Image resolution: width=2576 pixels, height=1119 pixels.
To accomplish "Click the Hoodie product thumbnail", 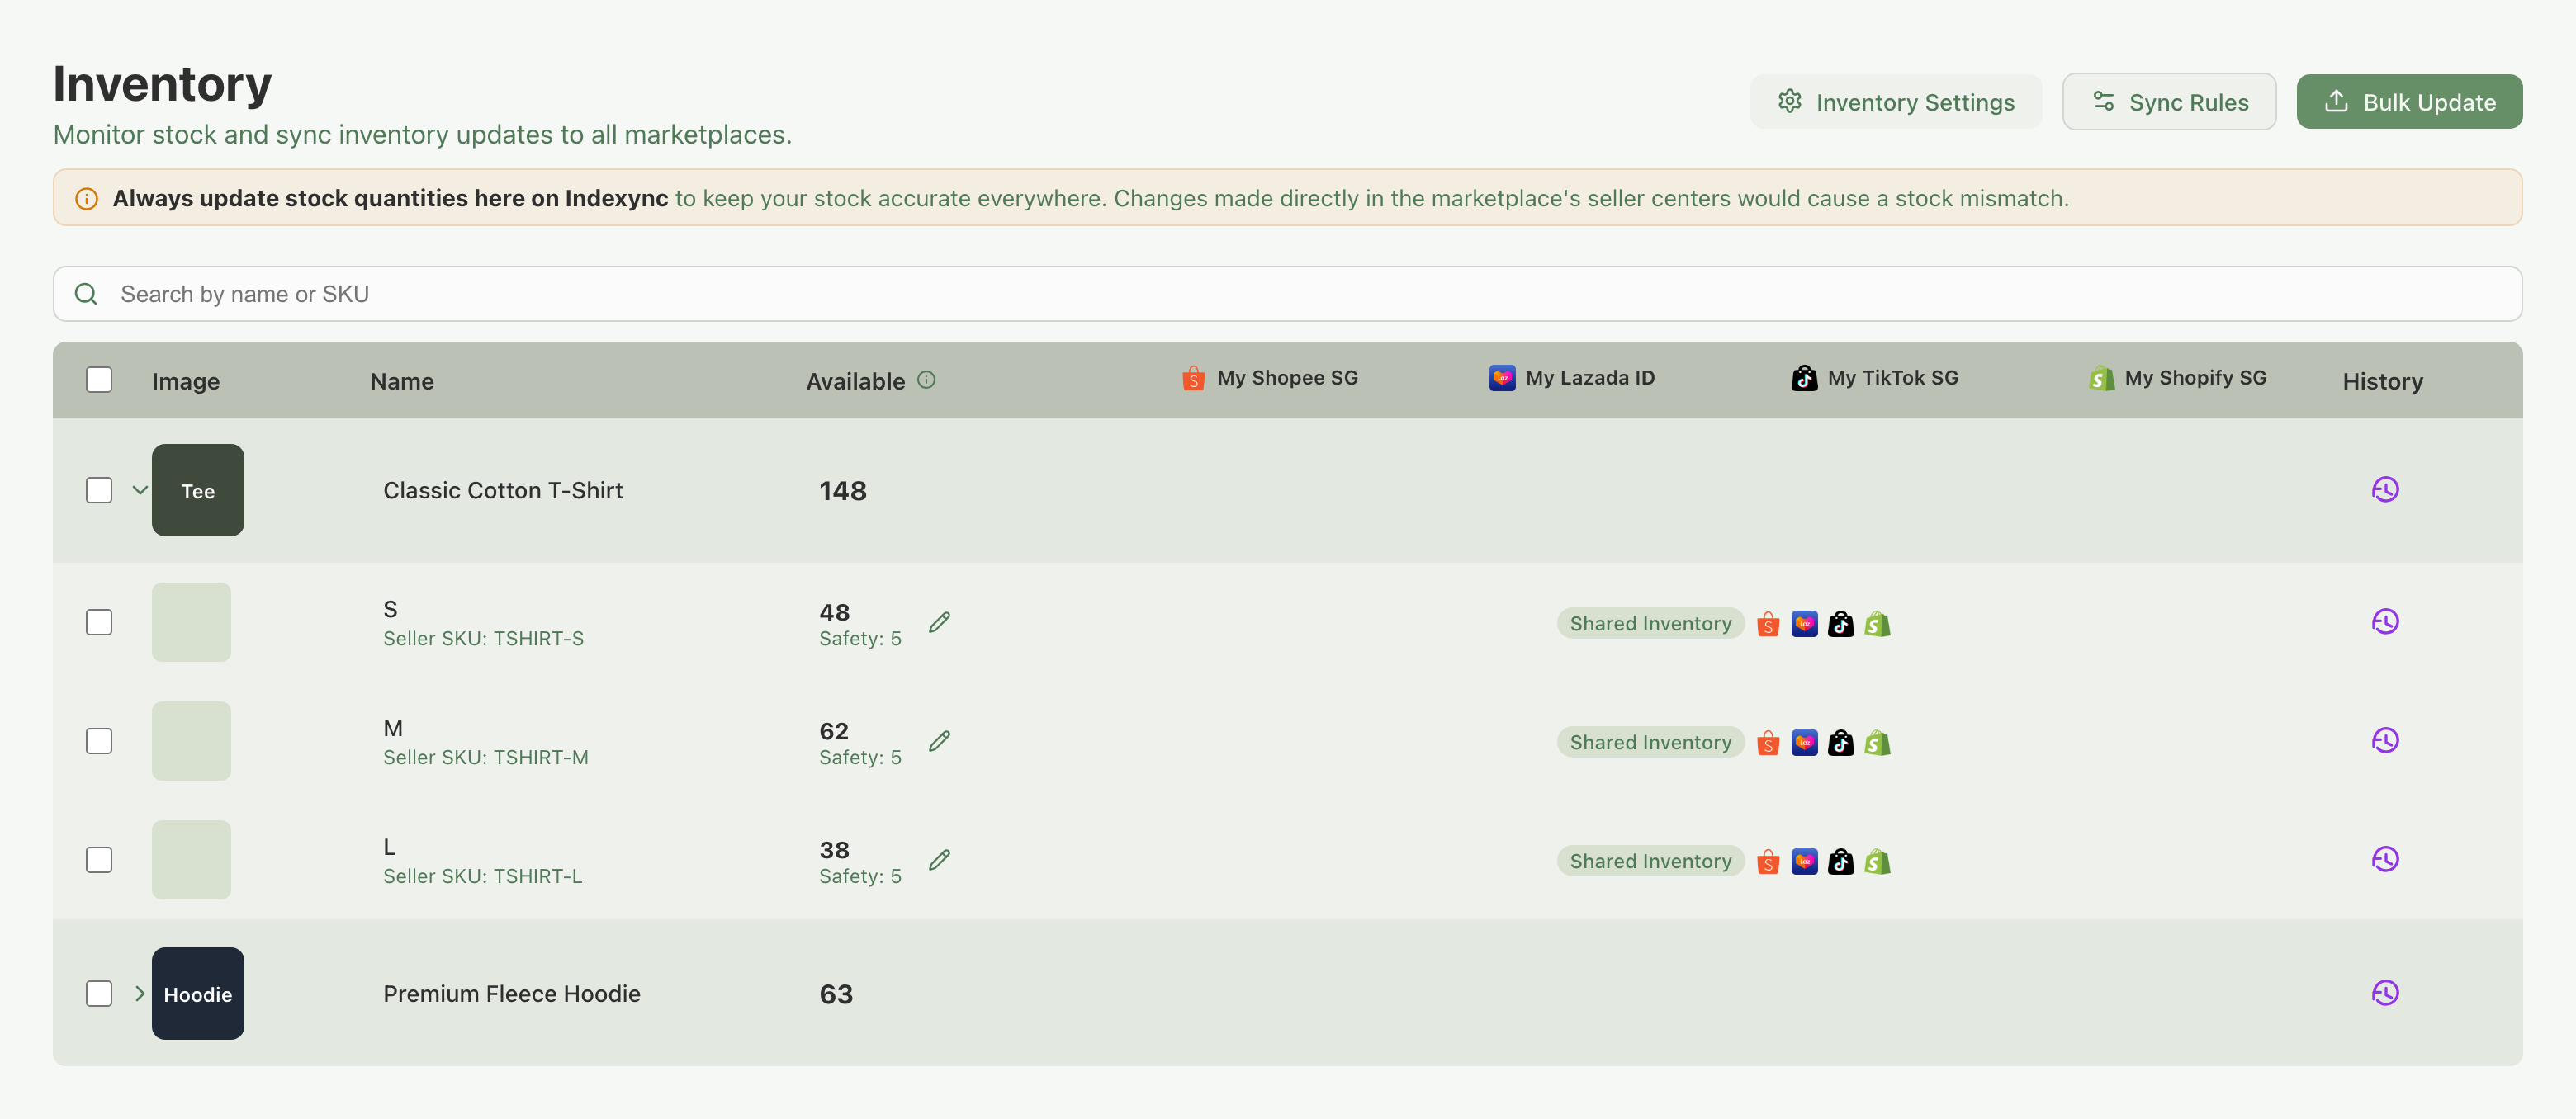I will [x=198, y=994].
